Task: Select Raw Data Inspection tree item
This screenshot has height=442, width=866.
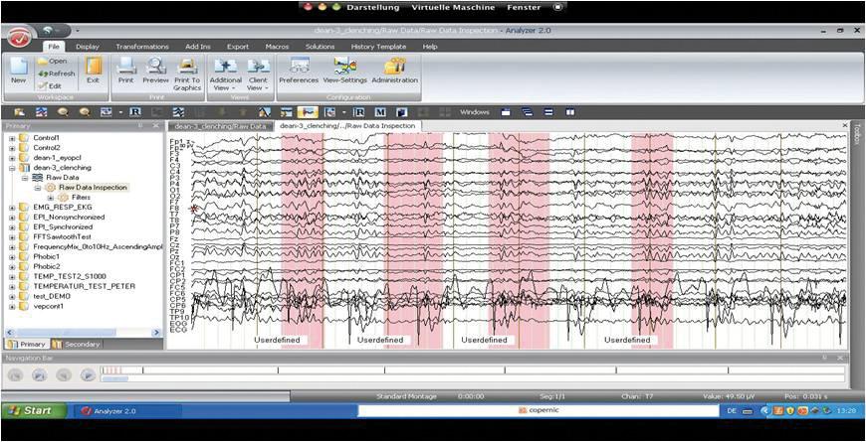Action: [93, 188]
